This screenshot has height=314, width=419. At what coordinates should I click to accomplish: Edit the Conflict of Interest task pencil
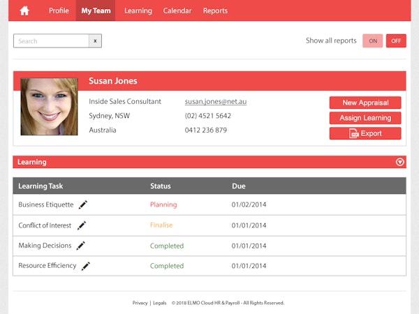(82, 225)
